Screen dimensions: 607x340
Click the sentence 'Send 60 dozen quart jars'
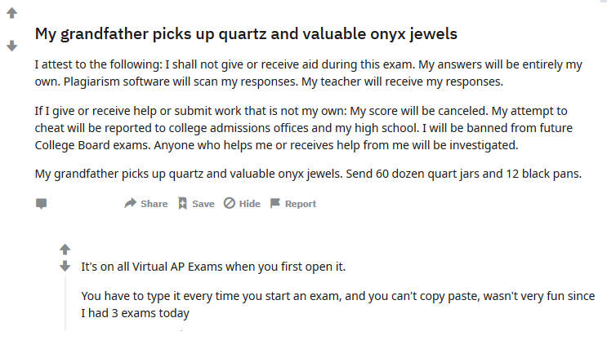(x=464, y=174)
